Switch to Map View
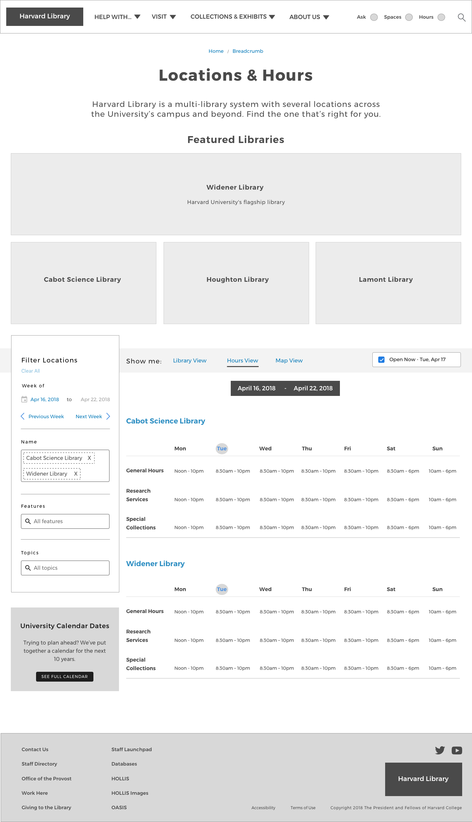 coord(289,360)
